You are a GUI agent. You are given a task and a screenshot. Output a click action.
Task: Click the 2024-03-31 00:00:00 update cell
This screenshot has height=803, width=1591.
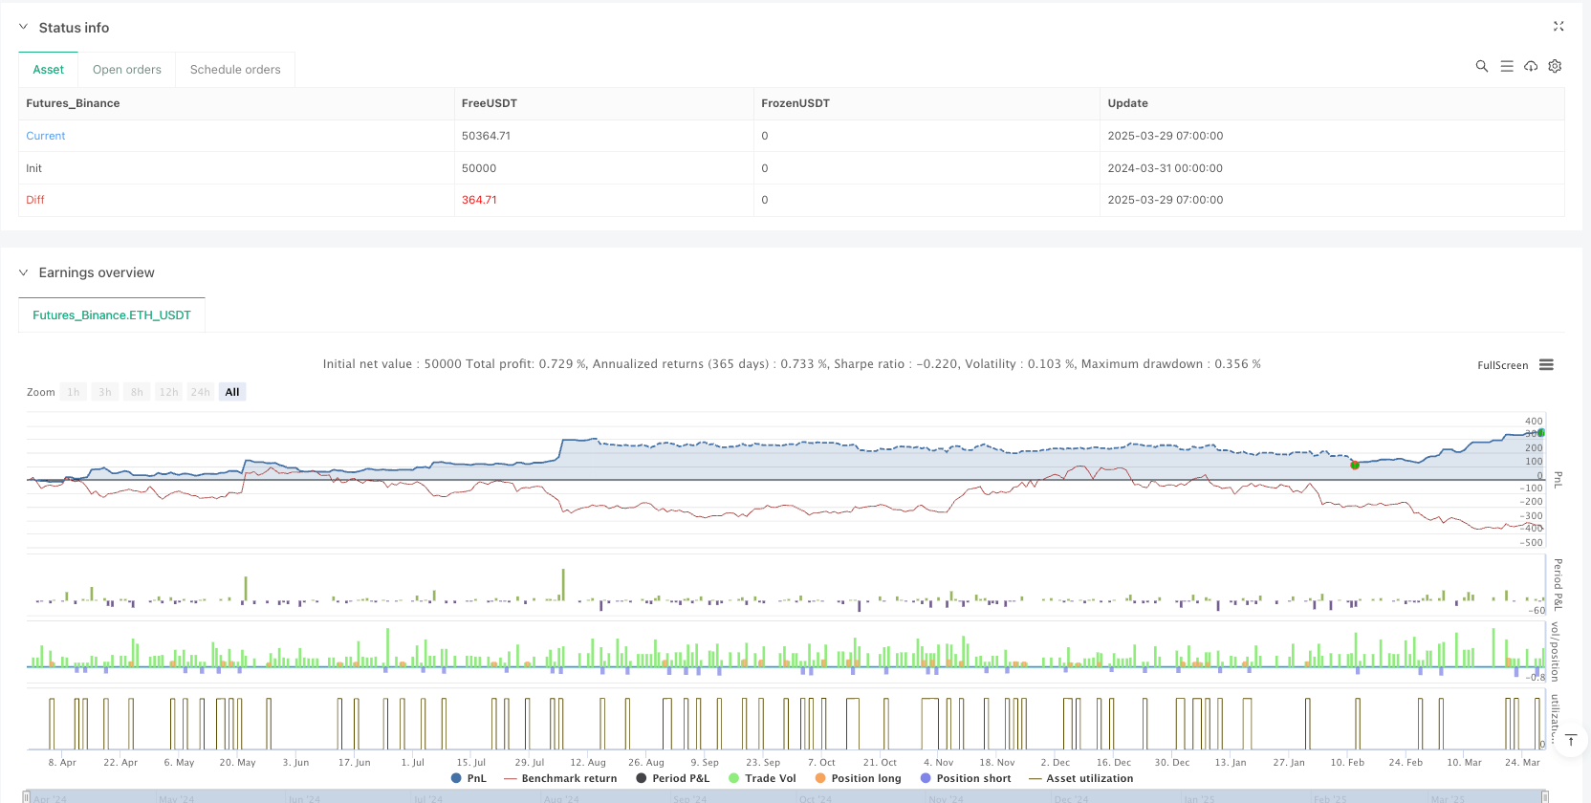(x=1166, y=168)
